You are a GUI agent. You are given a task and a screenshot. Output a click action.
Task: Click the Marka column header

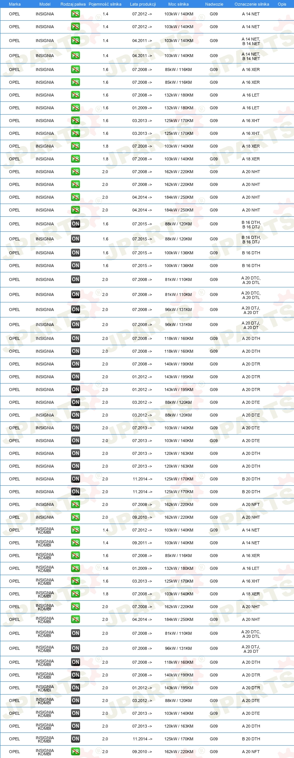pos(15,4)
